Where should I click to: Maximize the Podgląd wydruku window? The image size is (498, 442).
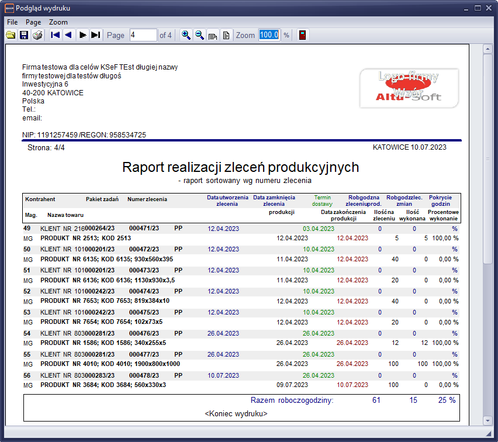[x=478, y=8]
